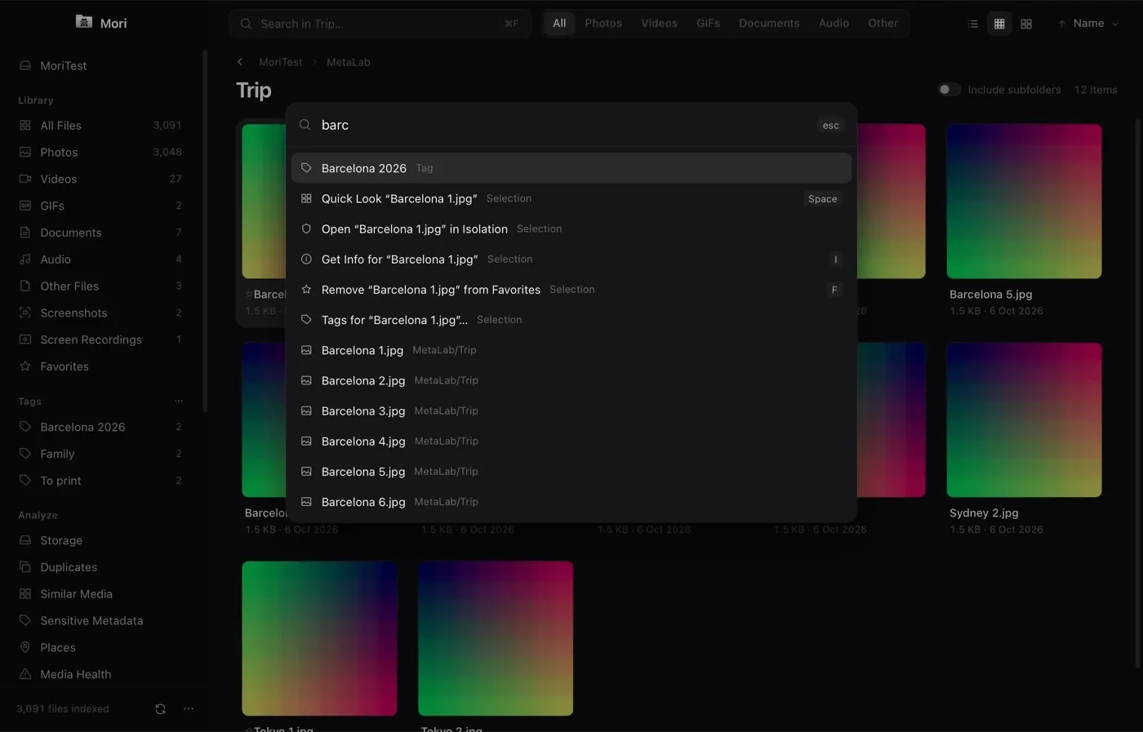This screenshot has width=1143, height=732.
Task: Open Screenshots in sidebar
Action: [x=100, y=313]
